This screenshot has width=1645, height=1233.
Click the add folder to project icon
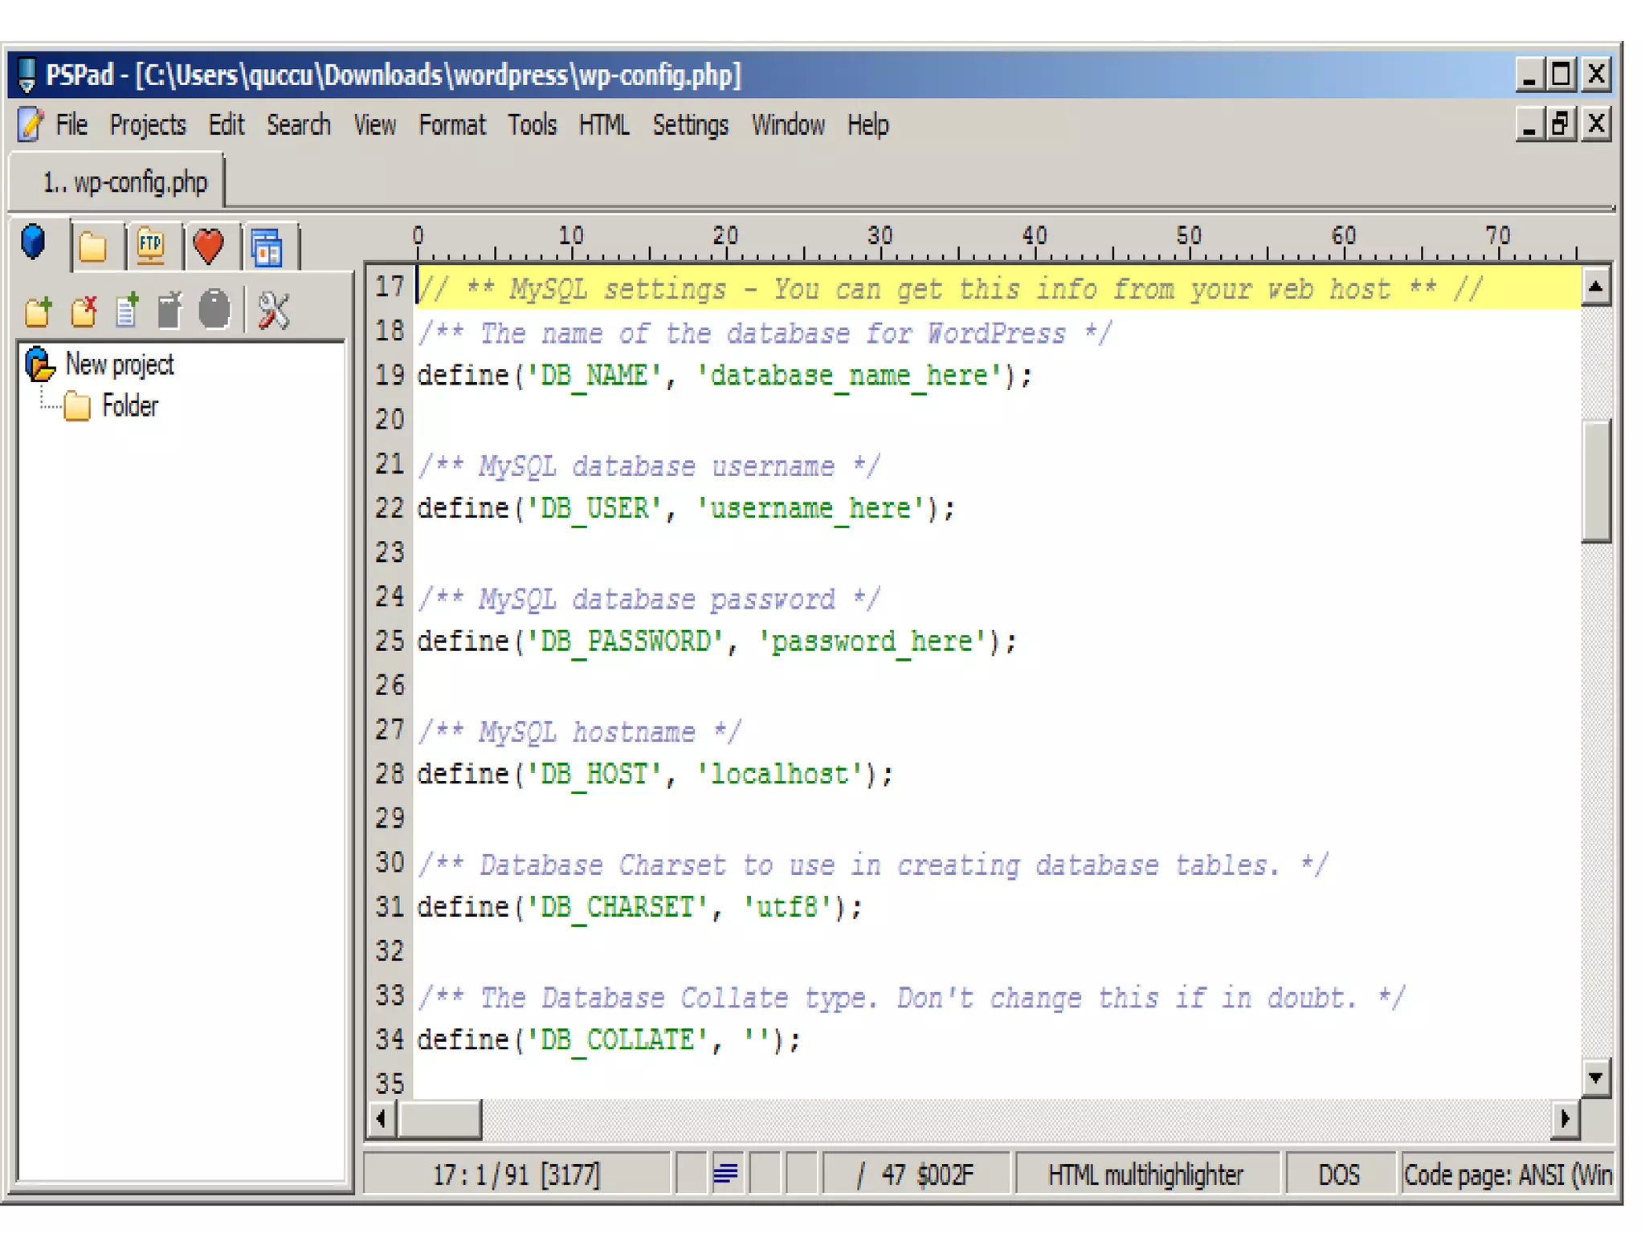point(39,311)
